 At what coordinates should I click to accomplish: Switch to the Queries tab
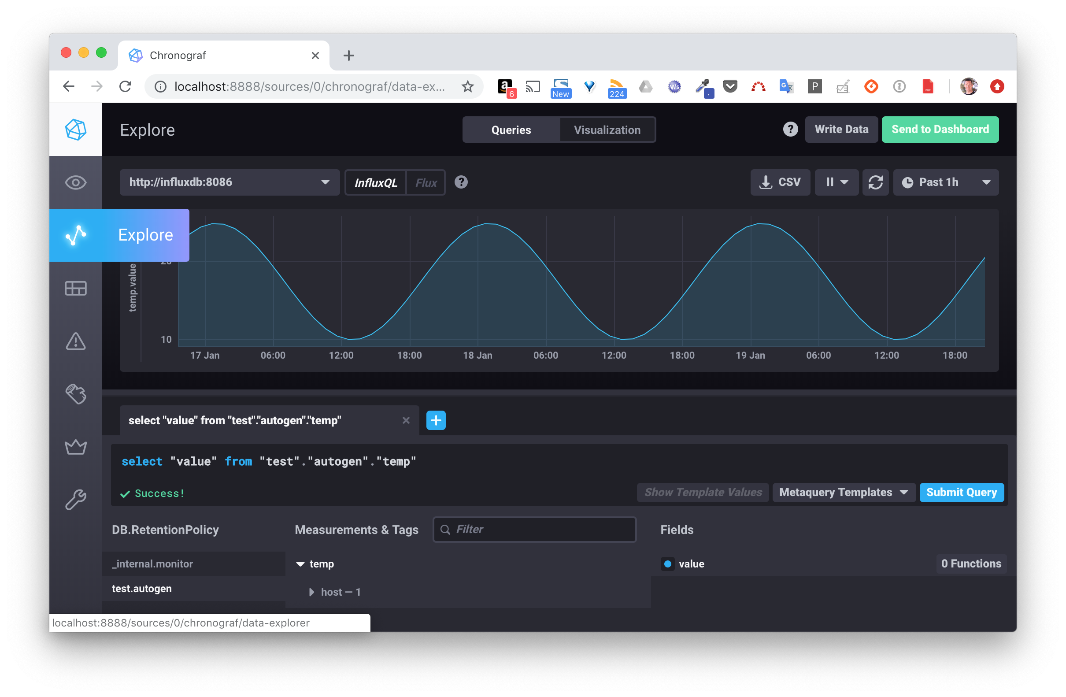point(511,130)
